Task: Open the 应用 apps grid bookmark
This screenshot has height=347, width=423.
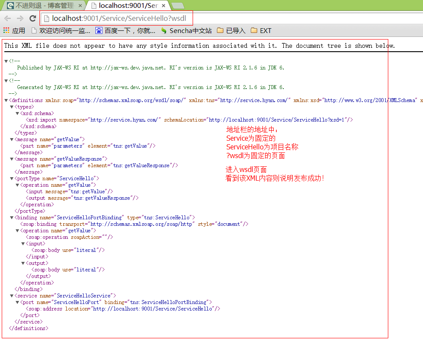Action: (x=14, y=30)
